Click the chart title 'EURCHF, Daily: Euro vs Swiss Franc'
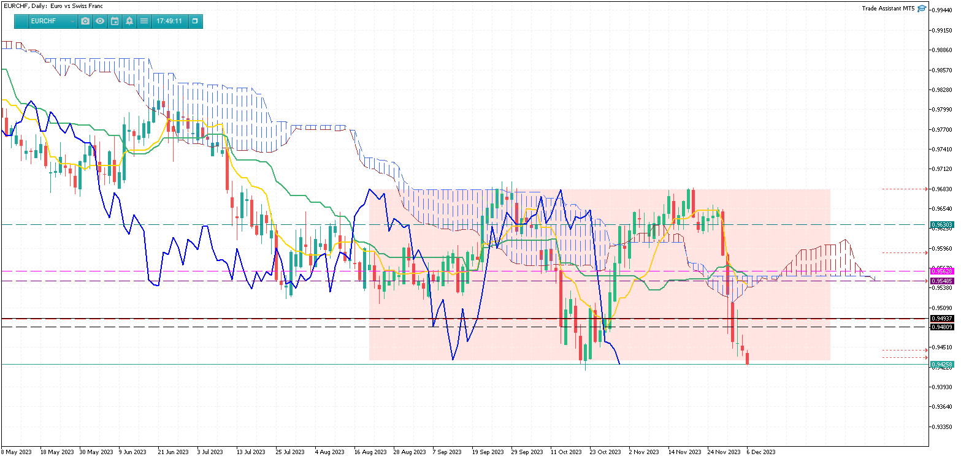The height and width of the screenshot is (459, 961). click(53, 6)
